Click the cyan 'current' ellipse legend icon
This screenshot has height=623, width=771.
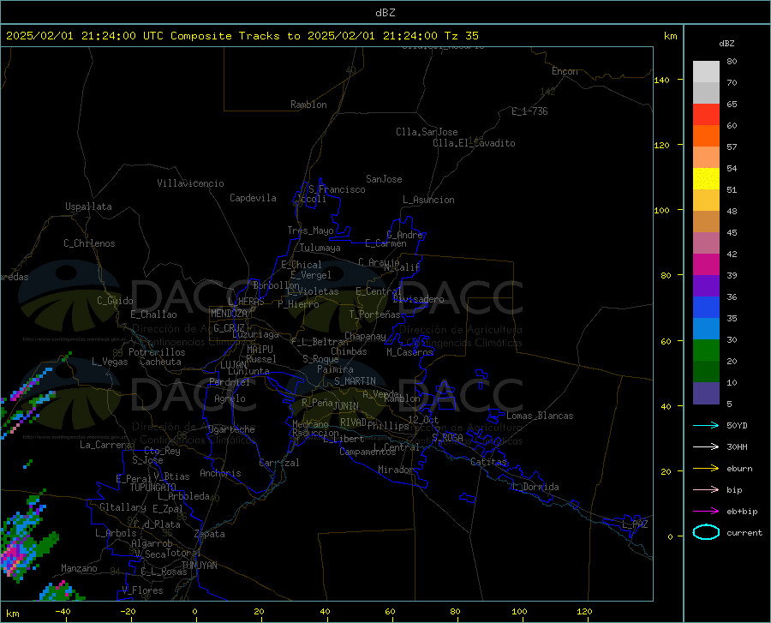706,532
